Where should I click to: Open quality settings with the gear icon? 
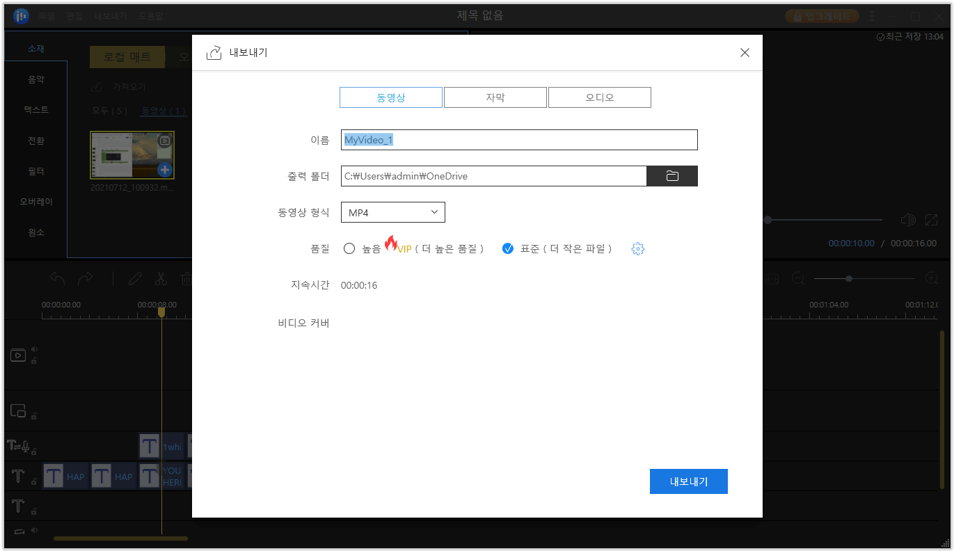[637, 248]
